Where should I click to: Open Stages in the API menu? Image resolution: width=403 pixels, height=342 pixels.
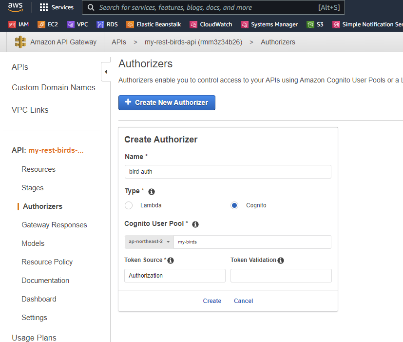[32, 188]
